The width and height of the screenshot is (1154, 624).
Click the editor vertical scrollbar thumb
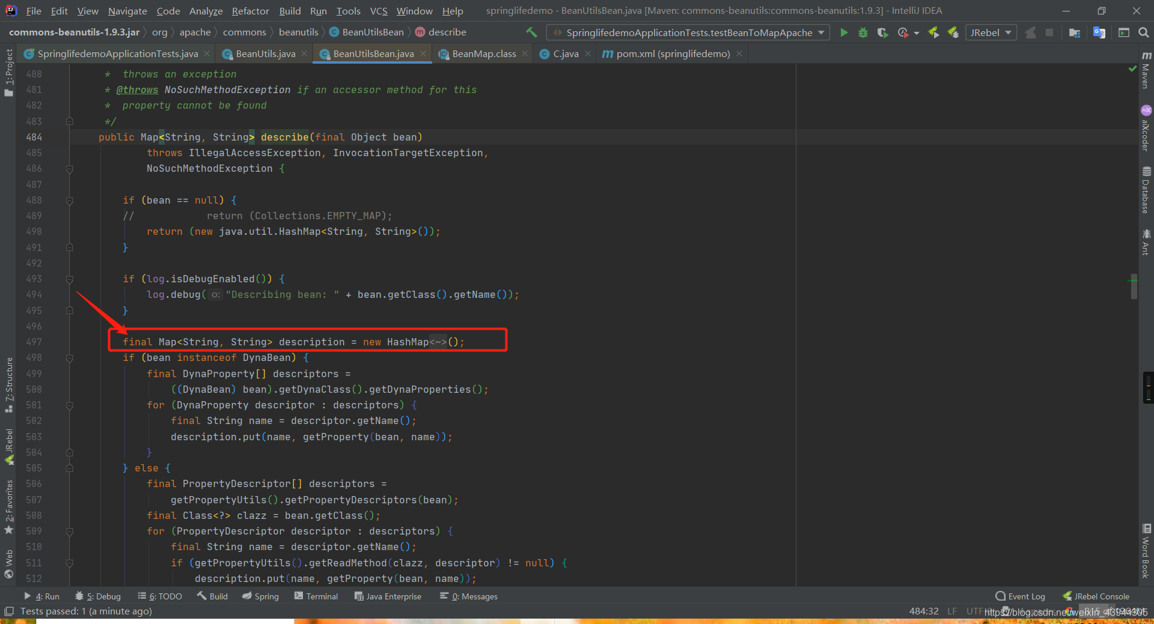(x=1134, y=286)
